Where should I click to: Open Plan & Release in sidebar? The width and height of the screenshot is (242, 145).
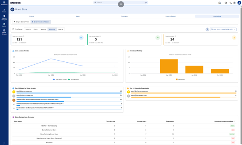[4, 32]
